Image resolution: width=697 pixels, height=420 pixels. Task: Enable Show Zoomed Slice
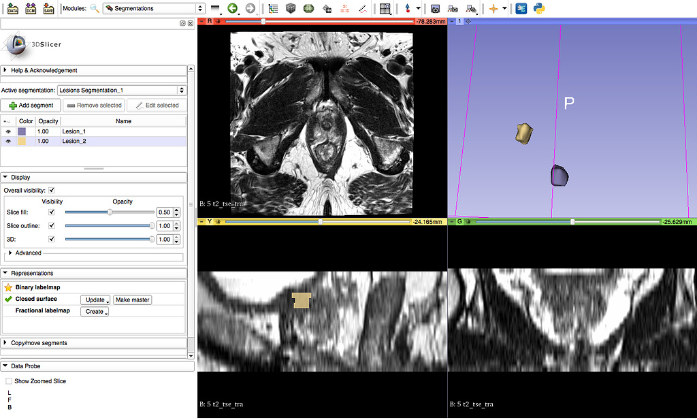[x=10, y=381]
